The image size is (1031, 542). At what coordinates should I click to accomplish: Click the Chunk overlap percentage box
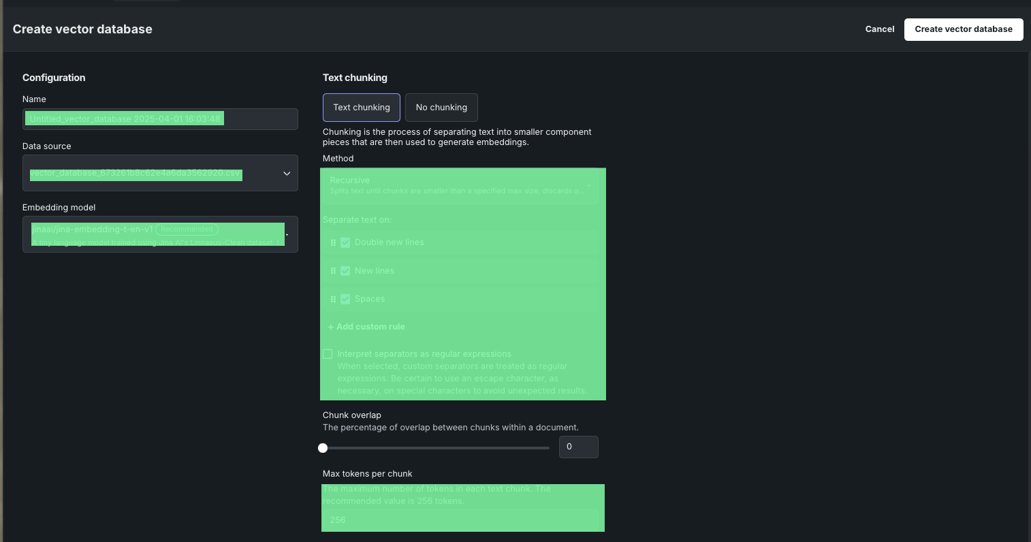tap(578, 447)
